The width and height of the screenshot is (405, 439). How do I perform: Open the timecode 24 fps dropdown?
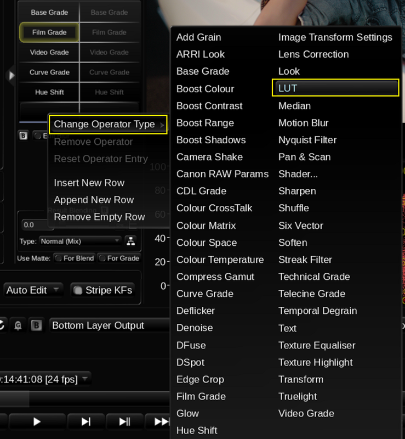pyautogui.click(x=45, y=379)
